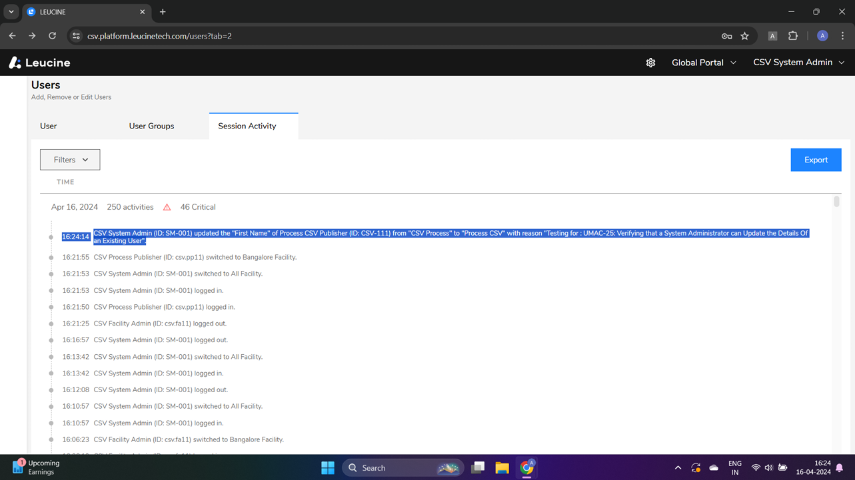Image resolution: width=855 pixels, height=480 pixels.
Task: Click the Chrome icon in the taskbar
Action: [527, 468]
